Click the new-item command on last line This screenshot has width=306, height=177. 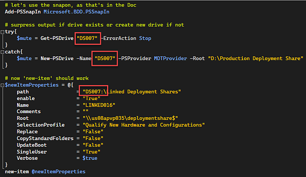17,172
